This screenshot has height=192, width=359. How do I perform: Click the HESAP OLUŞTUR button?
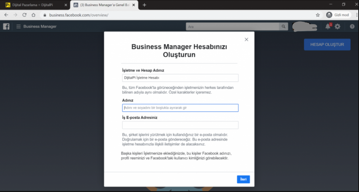pyautogui.click(x=327, y=44)
